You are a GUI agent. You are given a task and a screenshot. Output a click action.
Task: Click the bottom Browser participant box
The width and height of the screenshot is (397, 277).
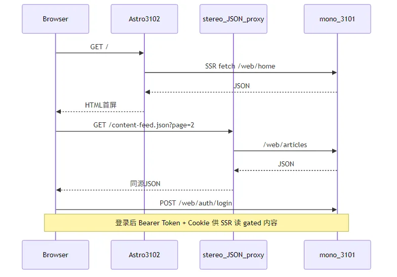(56, 255)
